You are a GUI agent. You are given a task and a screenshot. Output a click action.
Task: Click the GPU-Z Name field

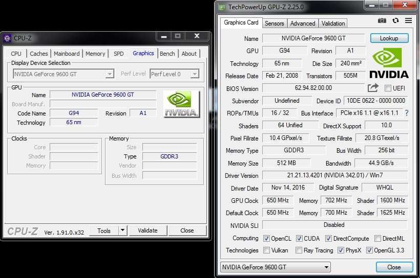[x=313, y=38]
